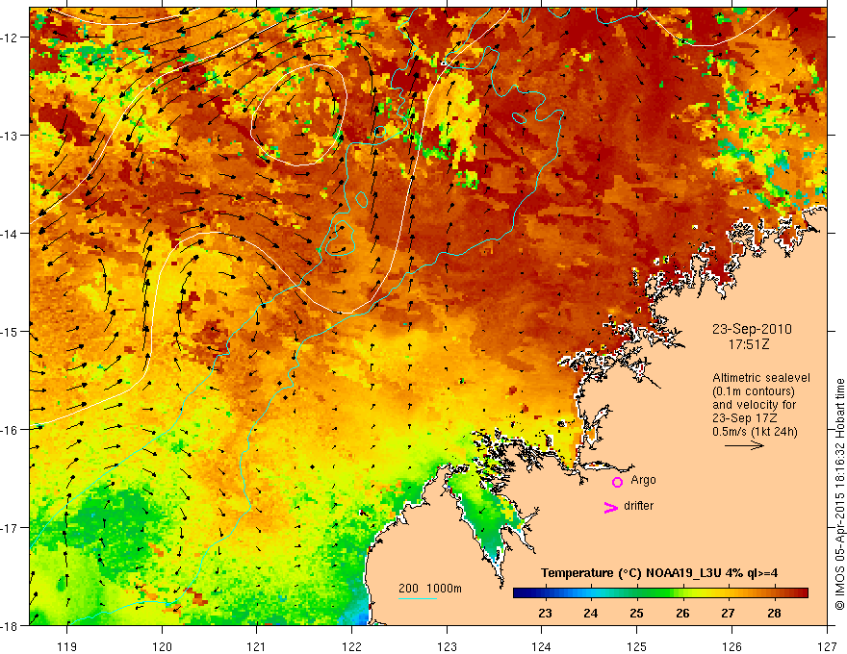Click the temperature color bar at 23
This screenshot has width=847, height=654.
click(x=545, y=593)
